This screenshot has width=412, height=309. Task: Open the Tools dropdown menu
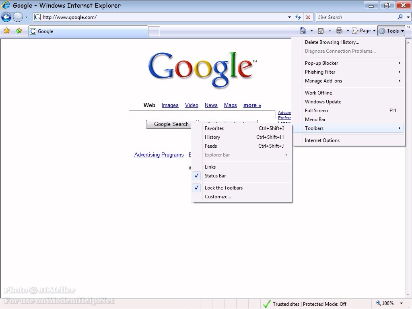coord(391,30)
